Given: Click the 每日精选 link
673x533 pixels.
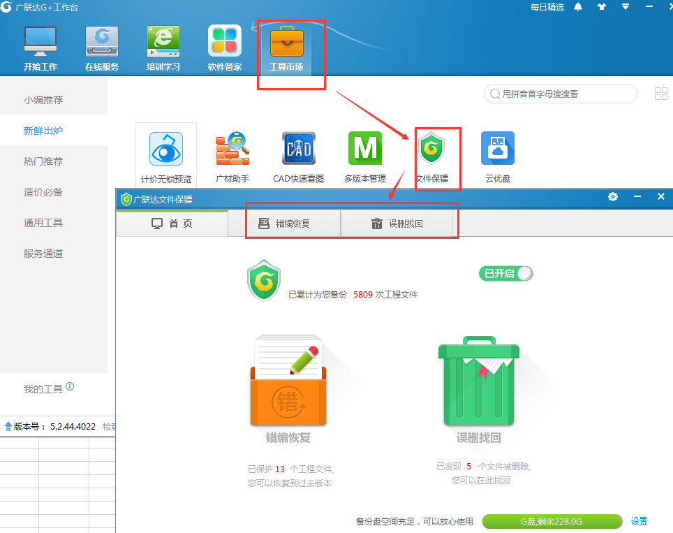Looking at the screenshot, I should point(547,7).
